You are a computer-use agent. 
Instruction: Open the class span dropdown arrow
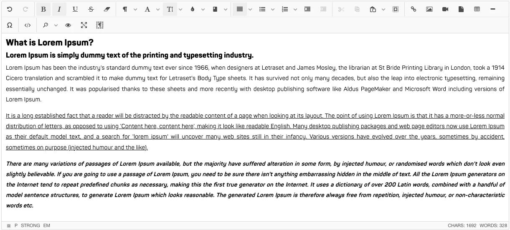point(226,9)
